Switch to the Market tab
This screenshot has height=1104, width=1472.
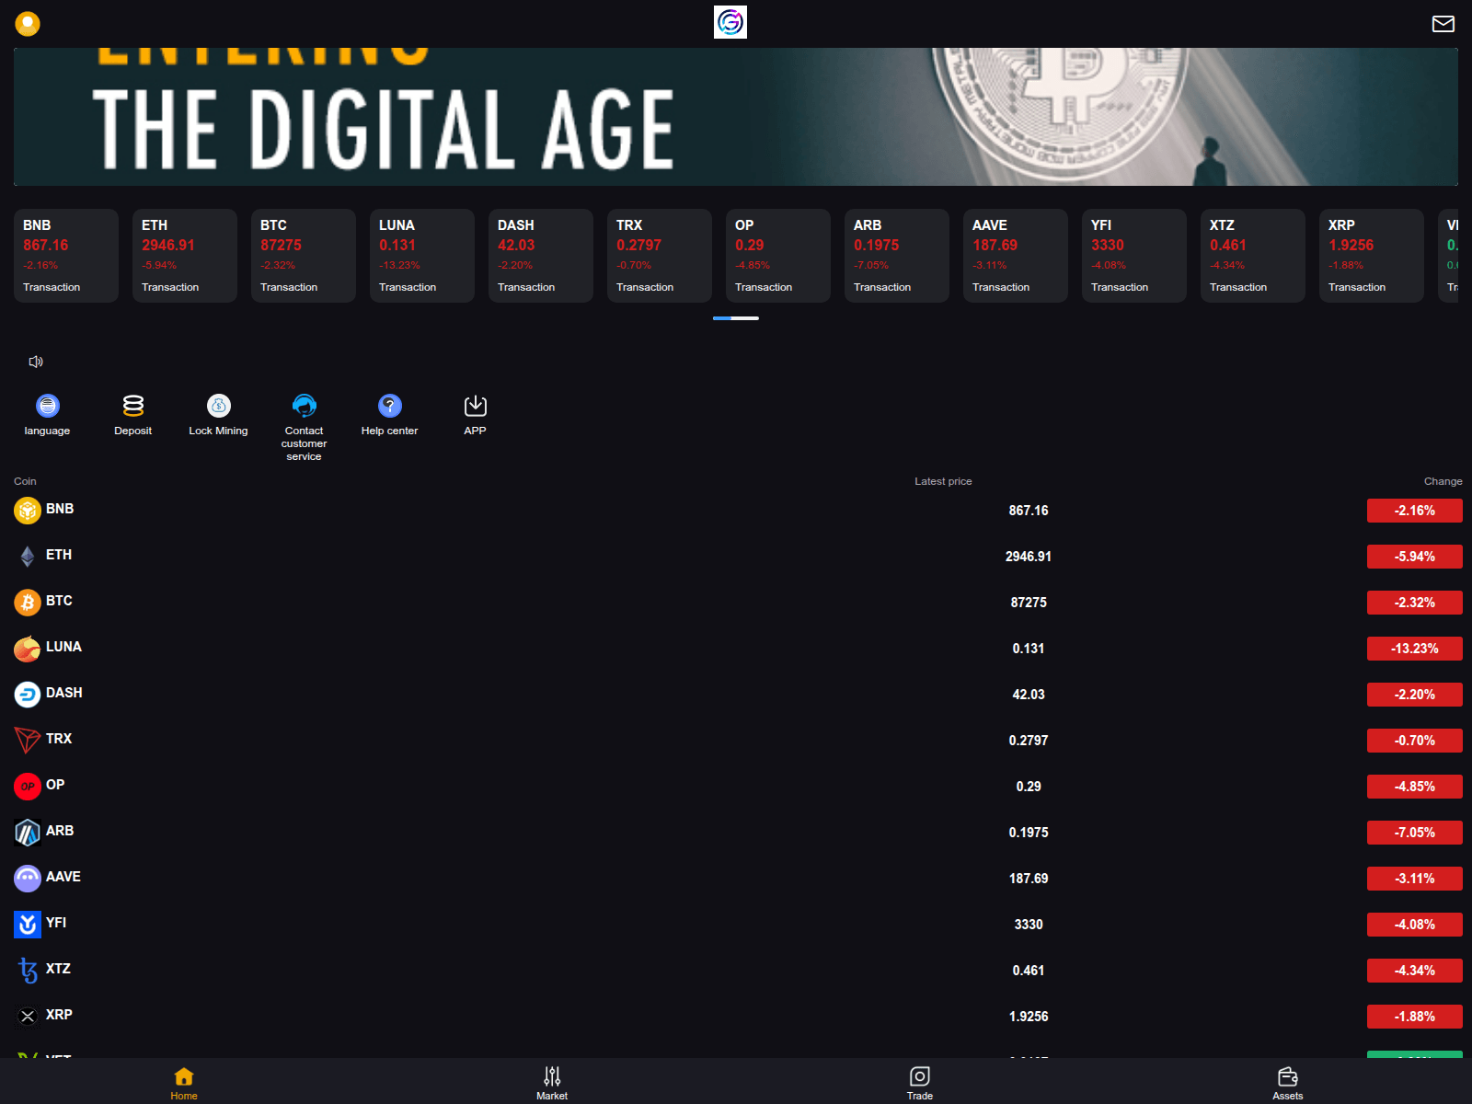[552, 1082]
